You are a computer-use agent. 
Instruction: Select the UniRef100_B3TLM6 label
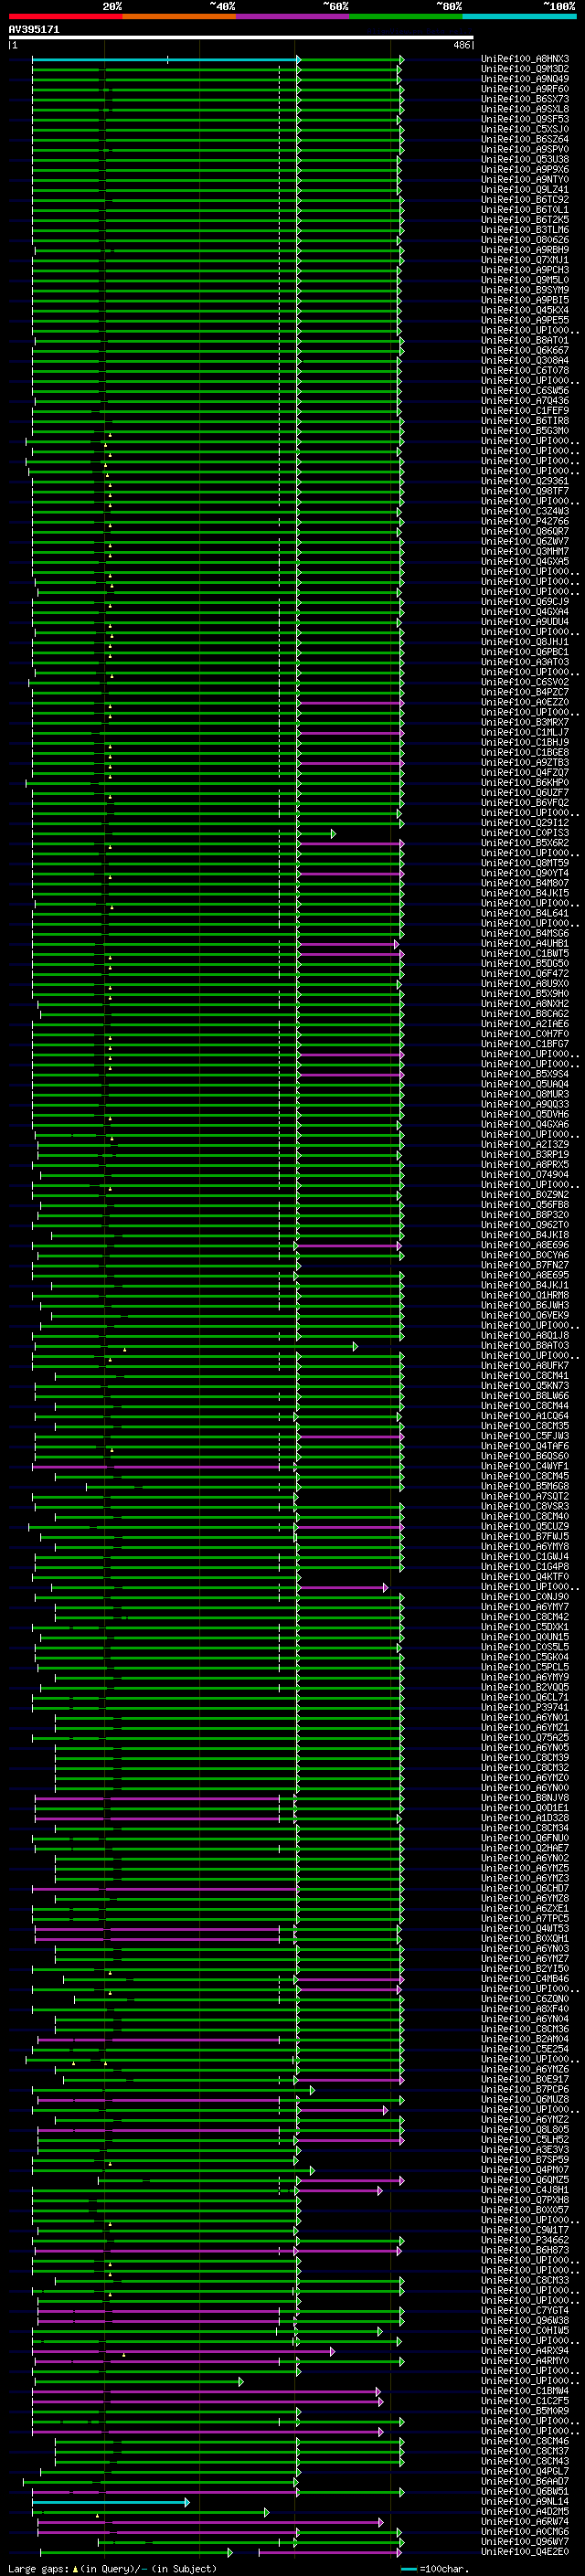(x=525, y=230)
